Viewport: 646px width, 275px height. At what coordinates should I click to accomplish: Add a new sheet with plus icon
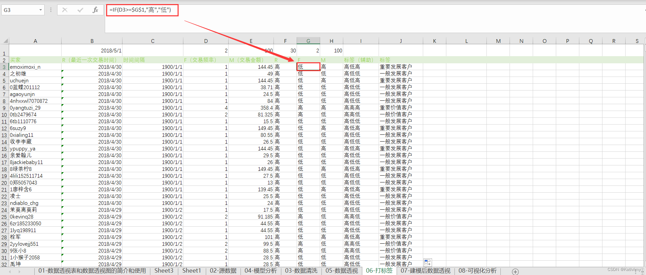[x=515, y=271]
